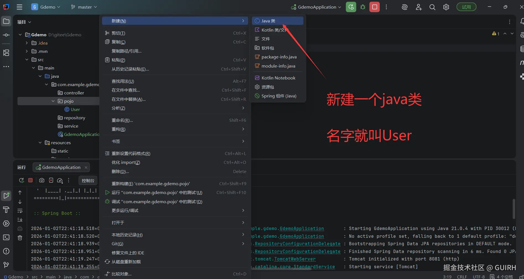Click the green Rerun GdemoApplication button
524x279 pixels.
[351, 7]
